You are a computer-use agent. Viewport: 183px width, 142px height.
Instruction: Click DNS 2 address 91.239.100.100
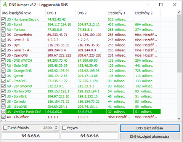point(90,35)
